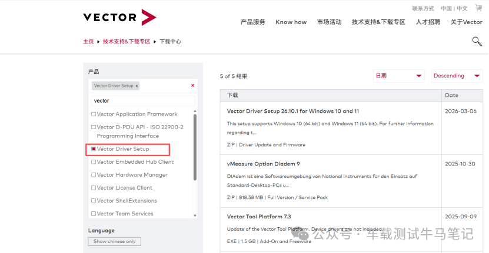Viewport: 489px width, 253px height.
Task: Open the shopping cart icon
Action: [x=478, y=8]
